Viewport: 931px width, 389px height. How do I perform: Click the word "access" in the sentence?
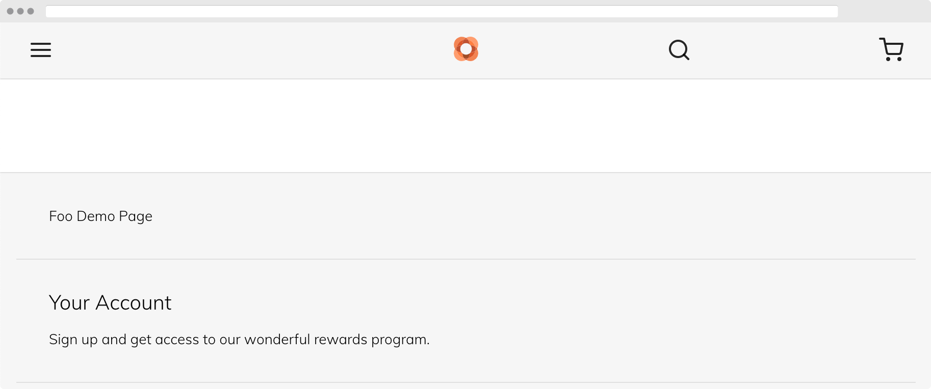point(177,340)
